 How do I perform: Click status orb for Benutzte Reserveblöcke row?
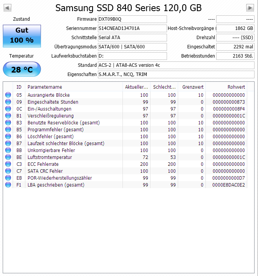click(x=8, y=122)
